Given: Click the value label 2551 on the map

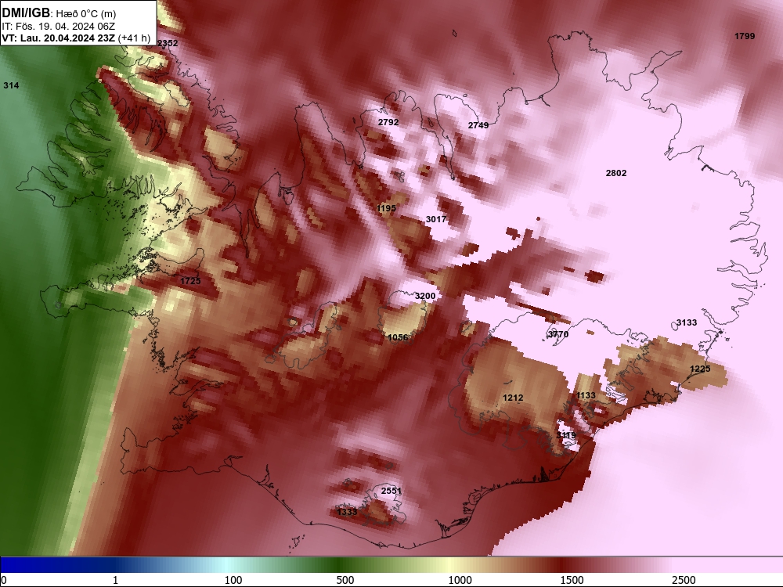Looking at the screenshot, I should pos(391,492).
